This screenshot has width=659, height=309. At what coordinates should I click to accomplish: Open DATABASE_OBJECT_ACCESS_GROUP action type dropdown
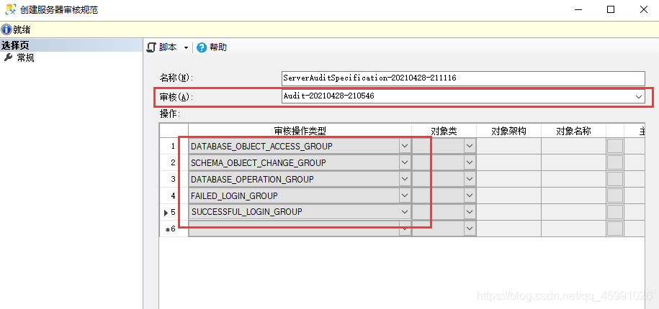[405, 146]
